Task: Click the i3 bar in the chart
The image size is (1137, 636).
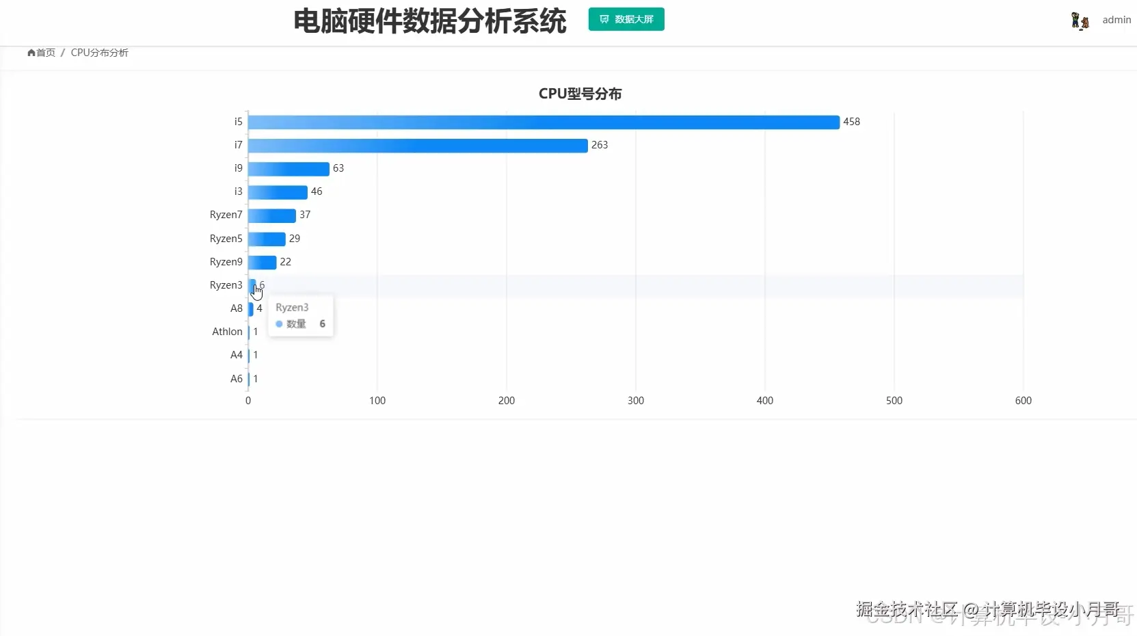Action: click(x=278, y=191)
